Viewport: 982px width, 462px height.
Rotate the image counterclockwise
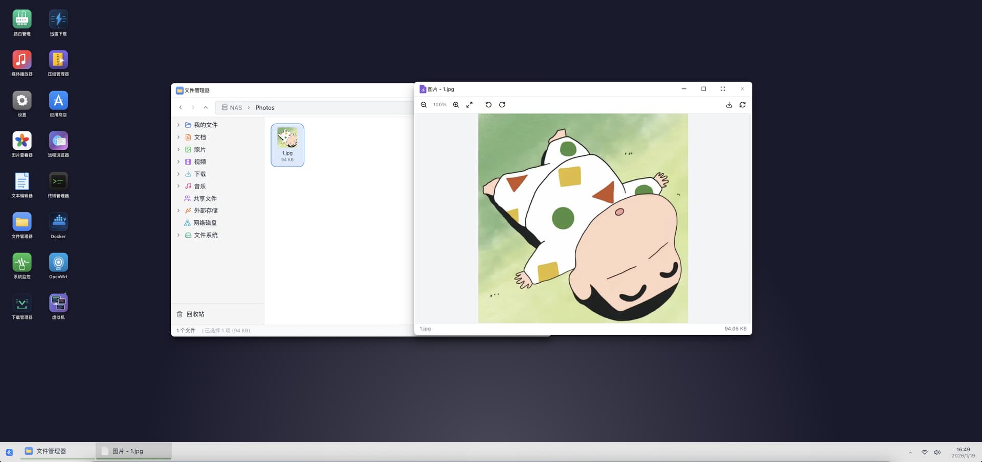[488, 105]
